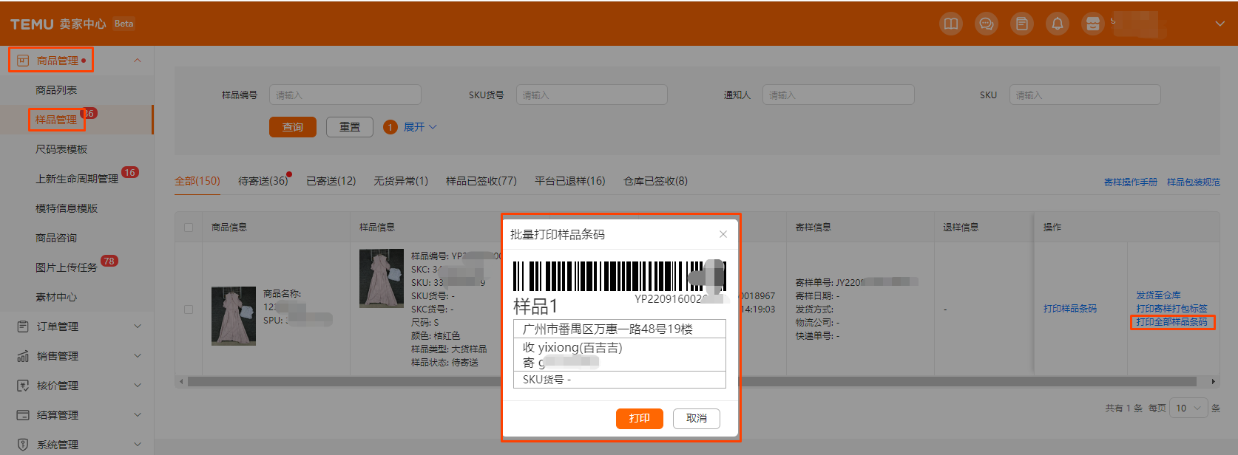Click the 订单管理 sidebar icon

23,326
